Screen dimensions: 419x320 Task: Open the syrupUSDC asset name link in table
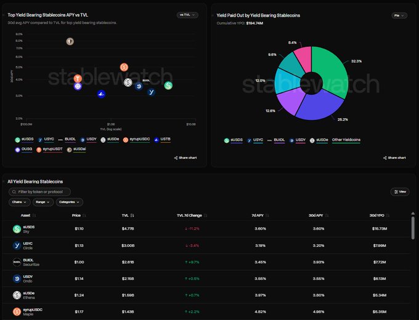33,310
